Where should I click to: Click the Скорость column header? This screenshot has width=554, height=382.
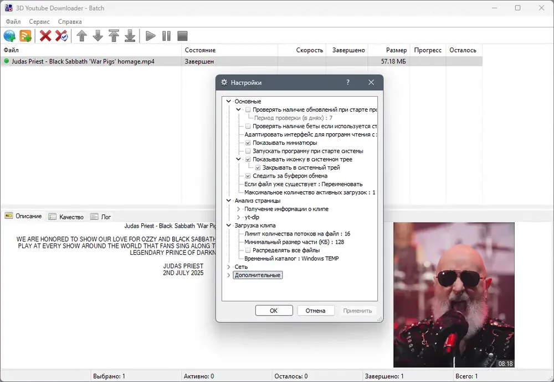click(x=302, y=50)
